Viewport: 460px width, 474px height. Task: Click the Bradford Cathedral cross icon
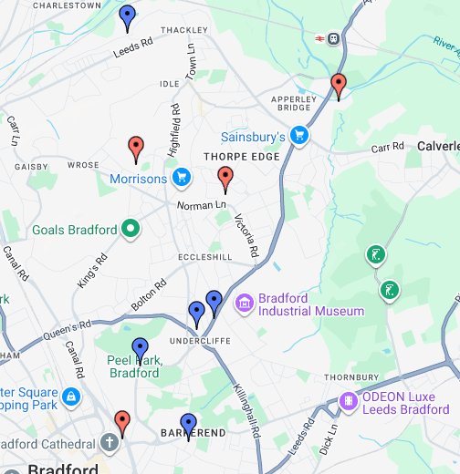110,443
